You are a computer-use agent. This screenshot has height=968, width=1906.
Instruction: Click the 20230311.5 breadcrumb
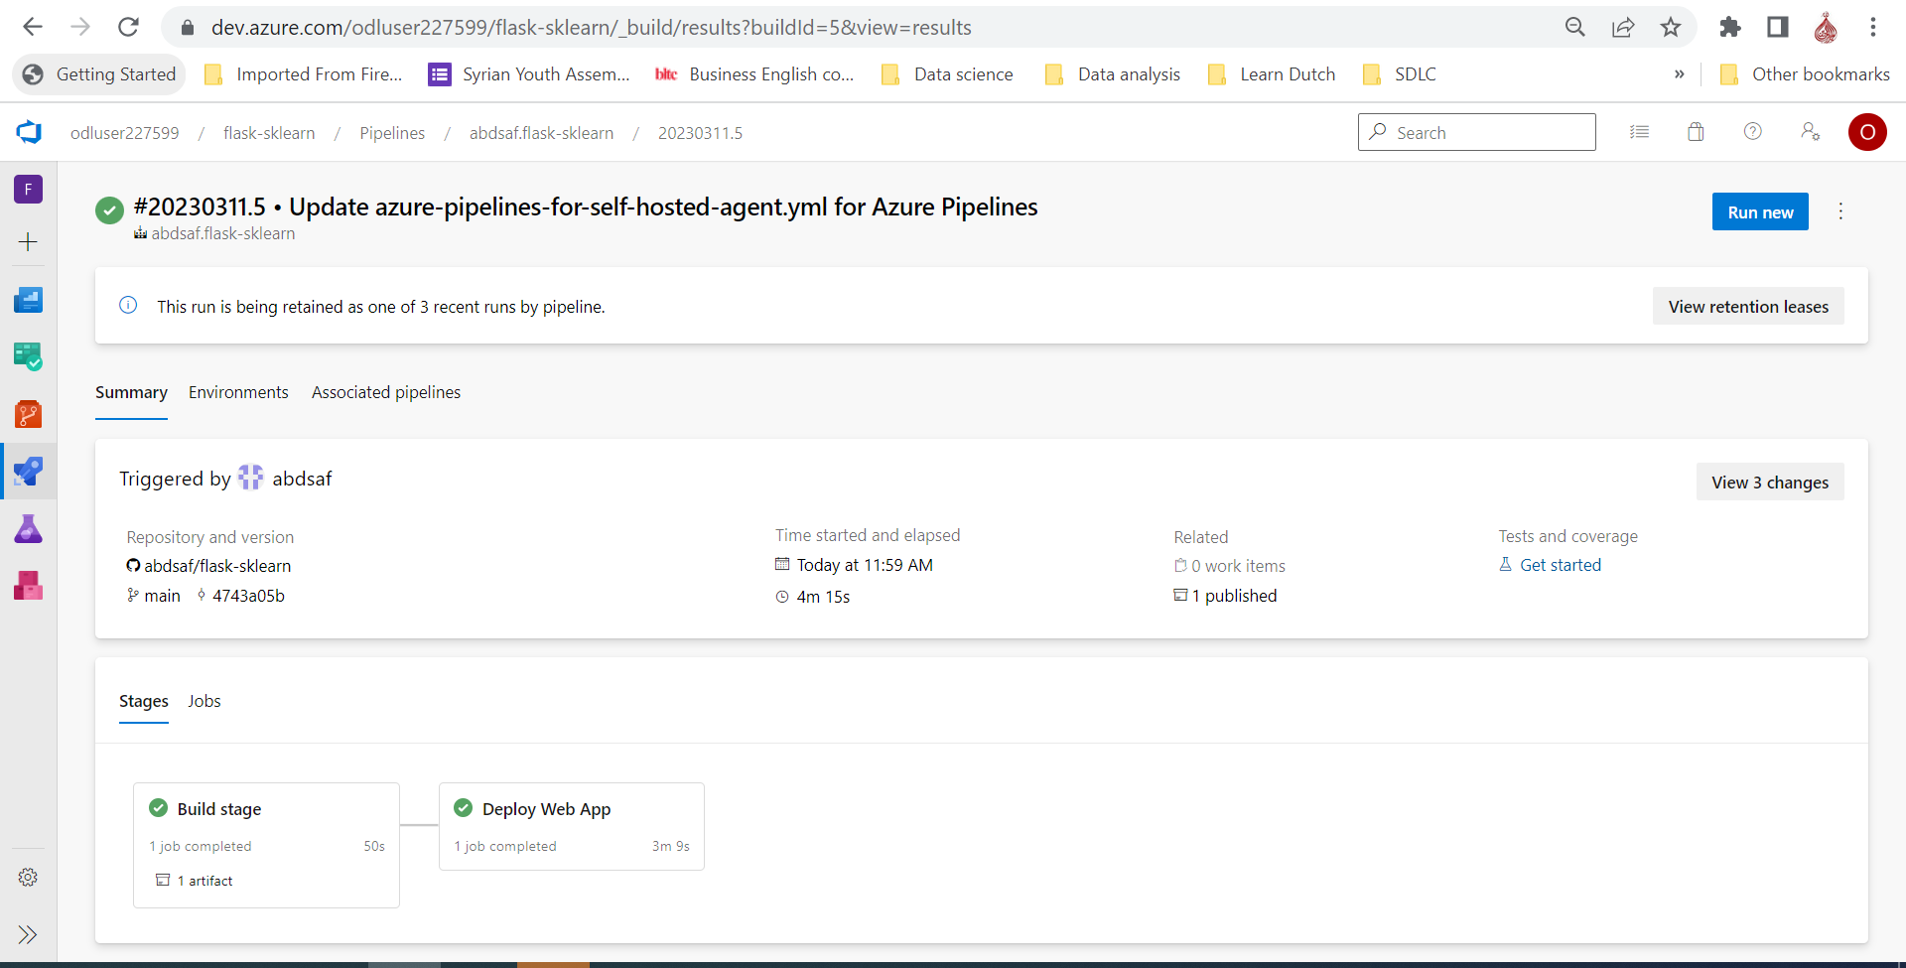coord(700,133)
